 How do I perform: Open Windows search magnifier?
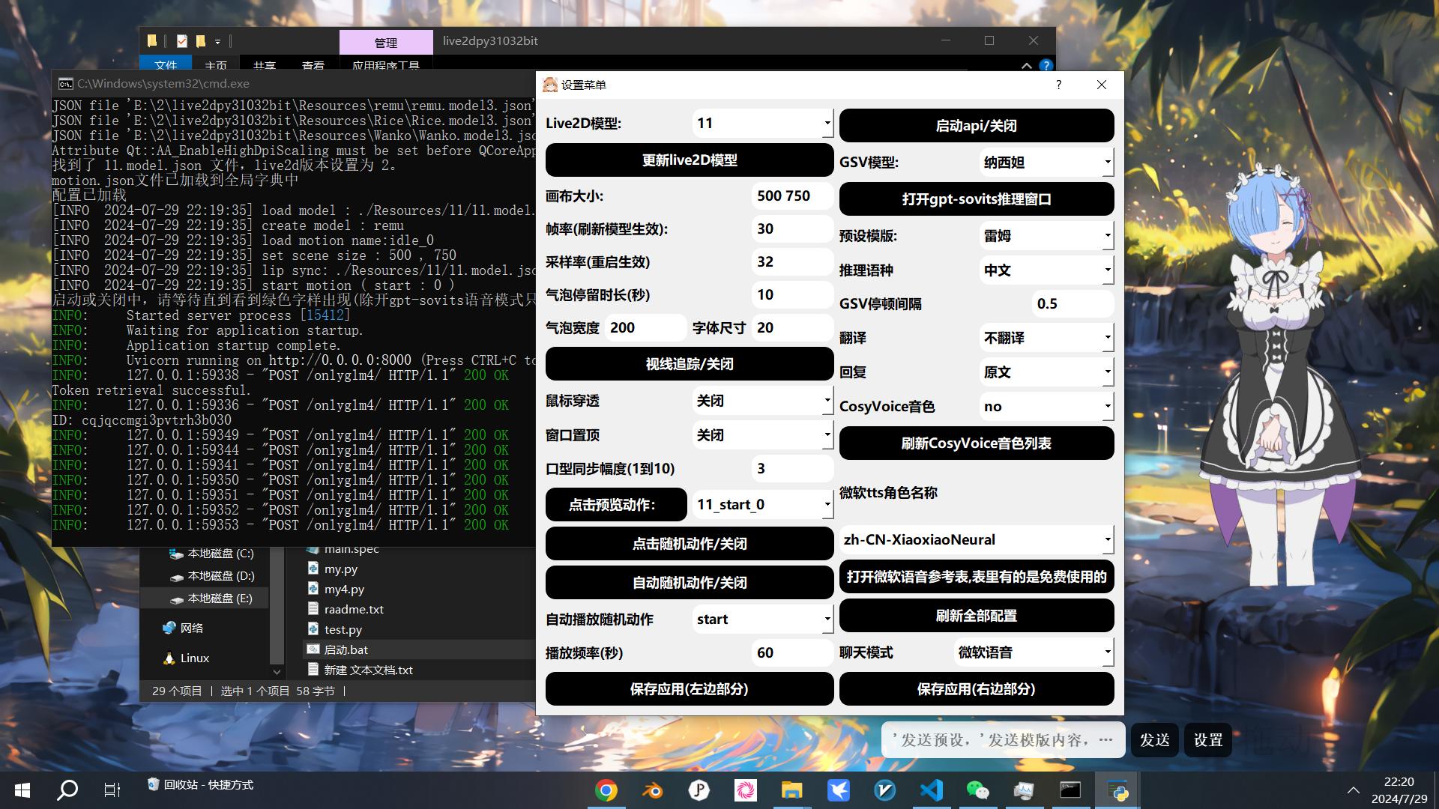(68, 790)
